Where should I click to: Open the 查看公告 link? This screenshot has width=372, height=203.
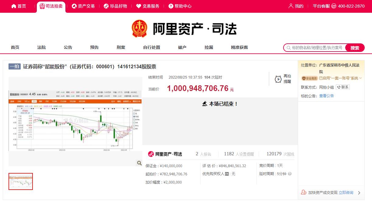[326, 96]
